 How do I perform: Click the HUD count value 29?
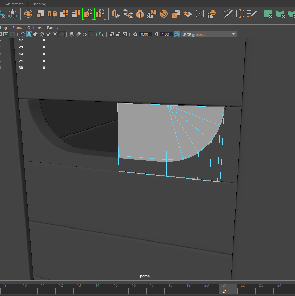21,47
